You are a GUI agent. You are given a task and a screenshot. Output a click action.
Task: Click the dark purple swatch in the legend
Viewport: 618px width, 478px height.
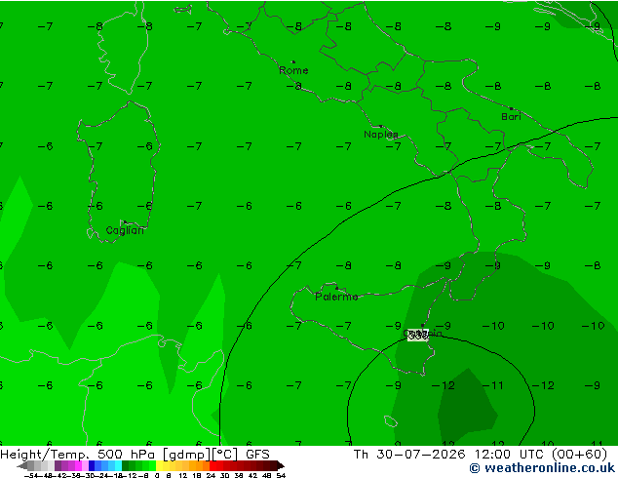58,465
